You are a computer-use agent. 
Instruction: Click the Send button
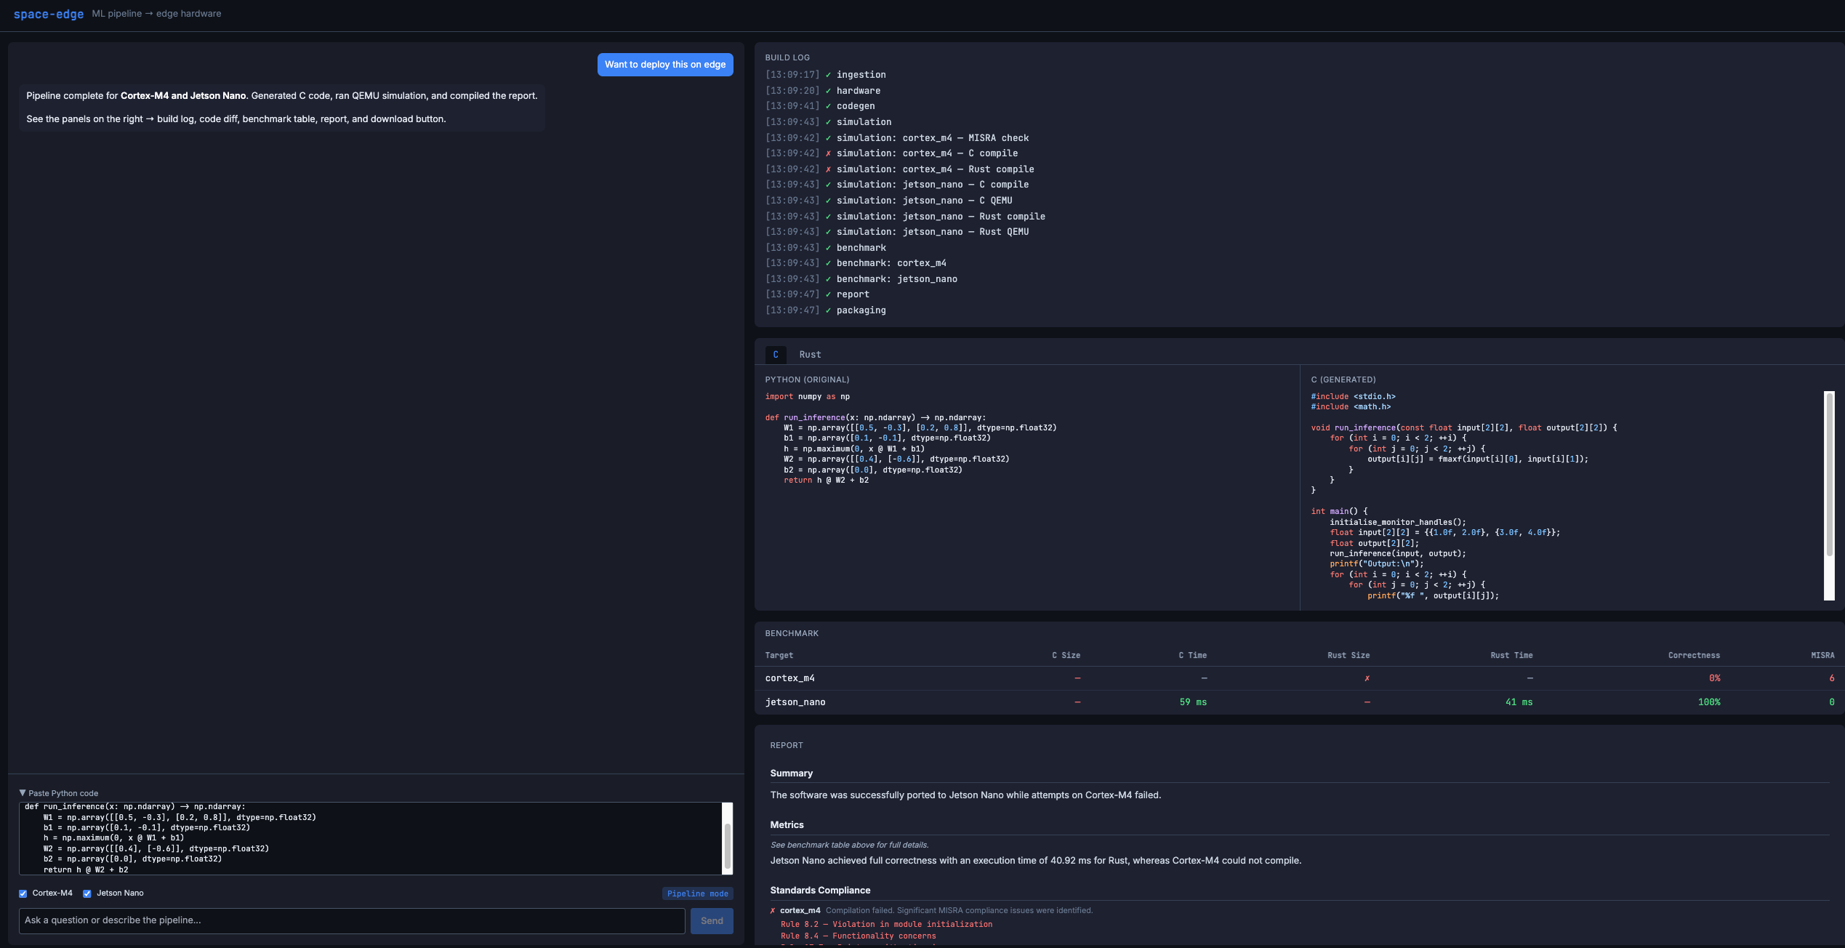coord(712,920)
